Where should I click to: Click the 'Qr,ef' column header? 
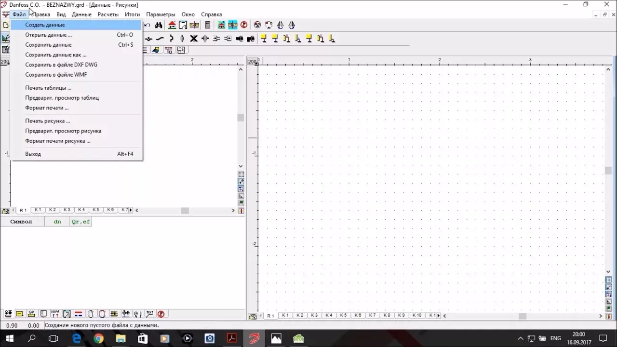pos(80,222)
